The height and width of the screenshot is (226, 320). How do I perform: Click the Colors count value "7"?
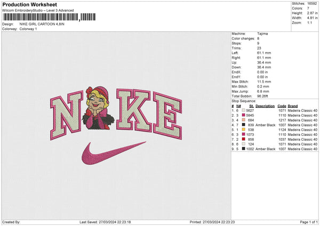click(308, 9)
